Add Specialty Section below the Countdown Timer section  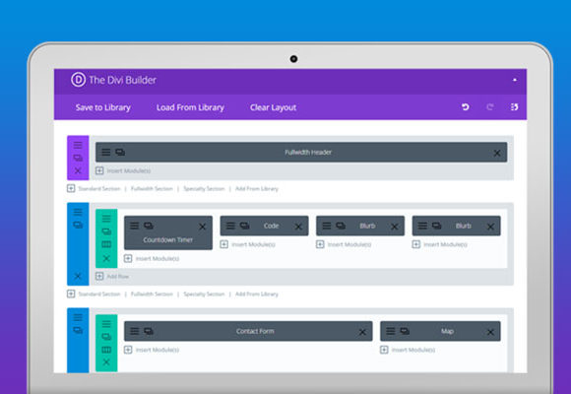pyautogui.click(x=204, y=294)
